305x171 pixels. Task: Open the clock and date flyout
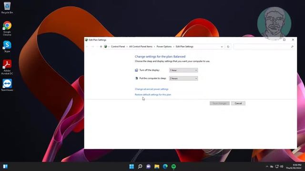(294, 166)
